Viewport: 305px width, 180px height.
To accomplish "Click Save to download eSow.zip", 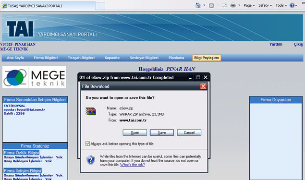I will [x=162, y=132].
